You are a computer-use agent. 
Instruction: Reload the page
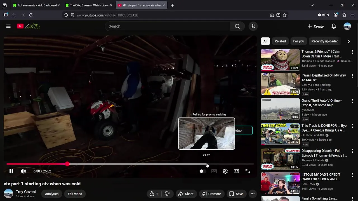click(31, 15)
